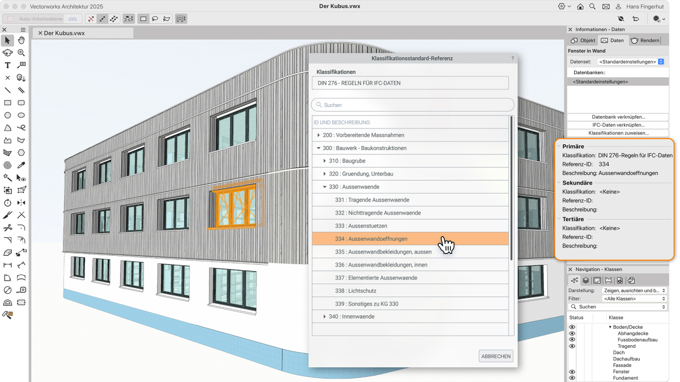Toggle visibility eye for Fenster class
This screenshot has width=680, height=382.
click(x=572, y=372)
